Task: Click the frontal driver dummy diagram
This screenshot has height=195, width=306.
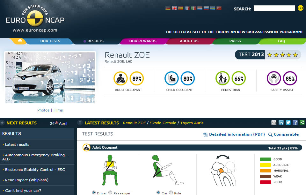Action: 110,170
